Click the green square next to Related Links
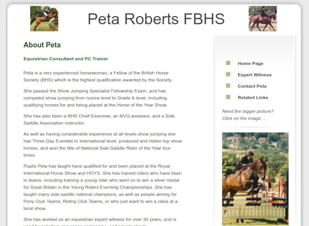Screen dimensions: 309x226 point(228,97)
